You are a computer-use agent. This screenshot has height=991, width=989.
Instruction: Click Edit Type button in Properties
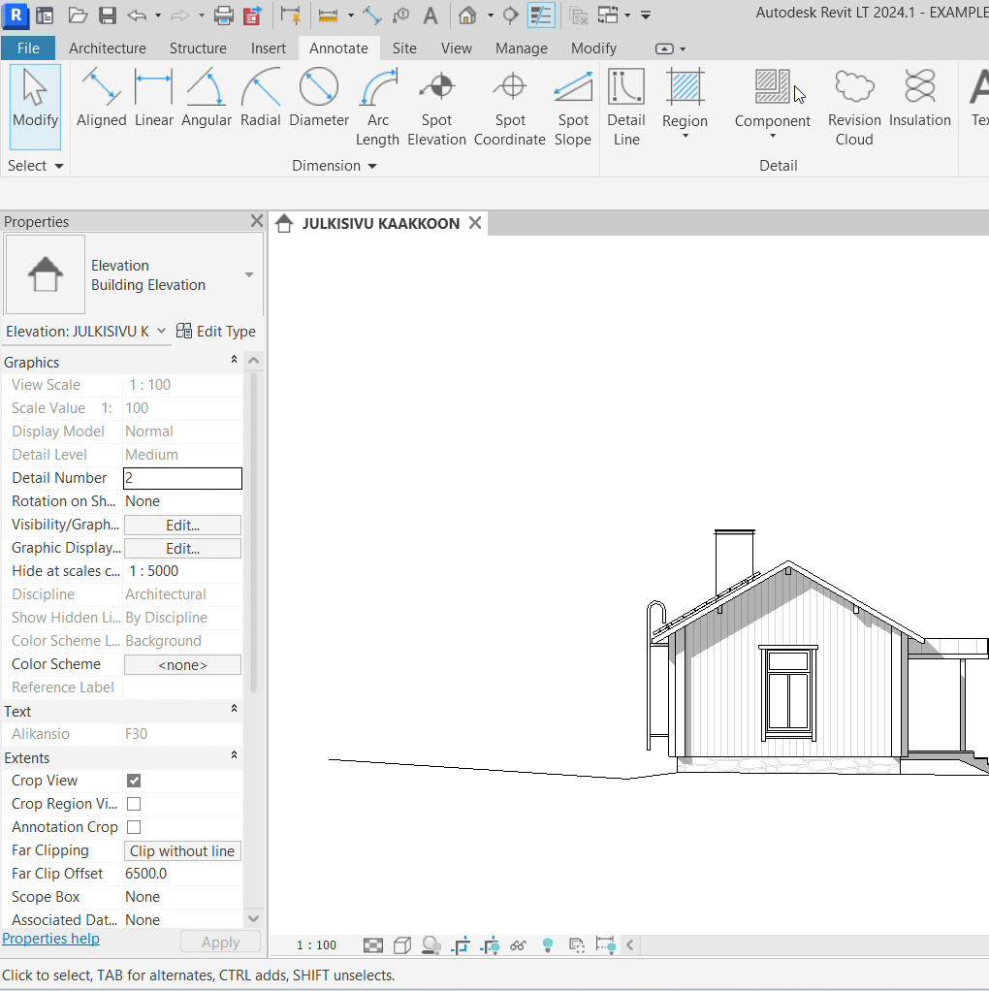point(216,332)
